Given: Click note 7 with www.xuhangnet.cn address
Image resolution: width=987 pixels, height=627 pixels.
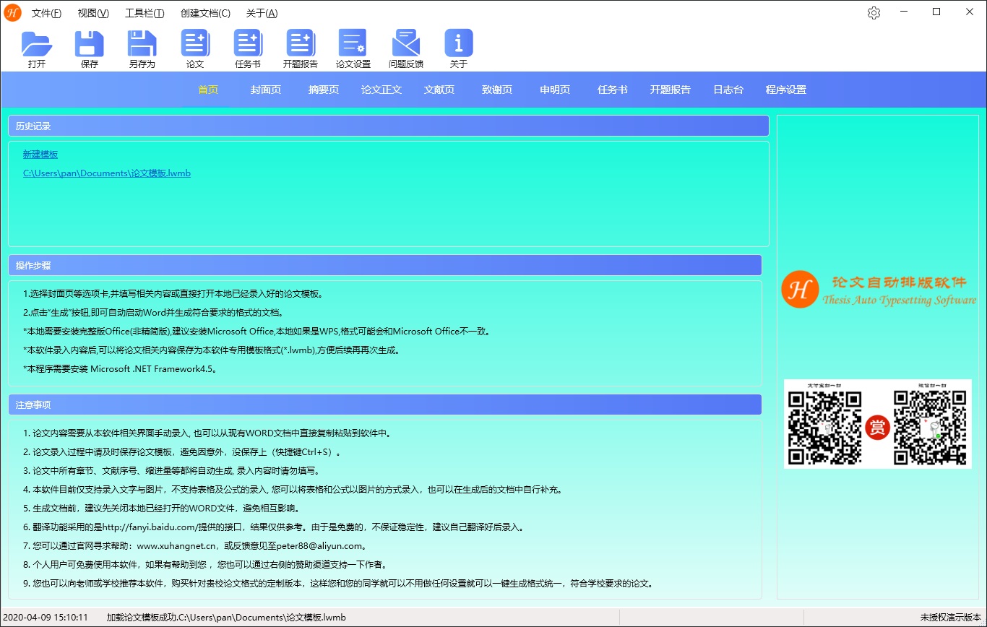Looking at the screenshot, I should pyautogui.click(x=195, y=545).
